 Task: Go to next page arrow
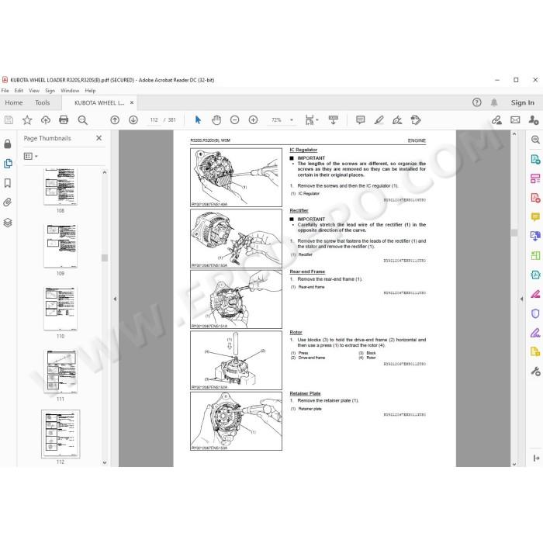pyautogui.click(x=133, y=120)
